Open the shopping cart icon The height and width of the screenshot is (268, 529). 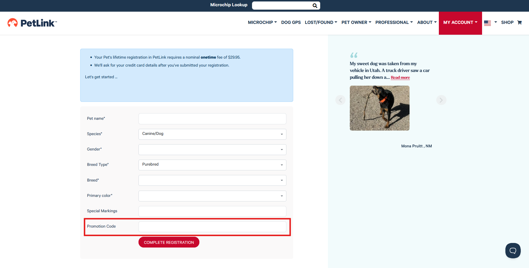520,22
